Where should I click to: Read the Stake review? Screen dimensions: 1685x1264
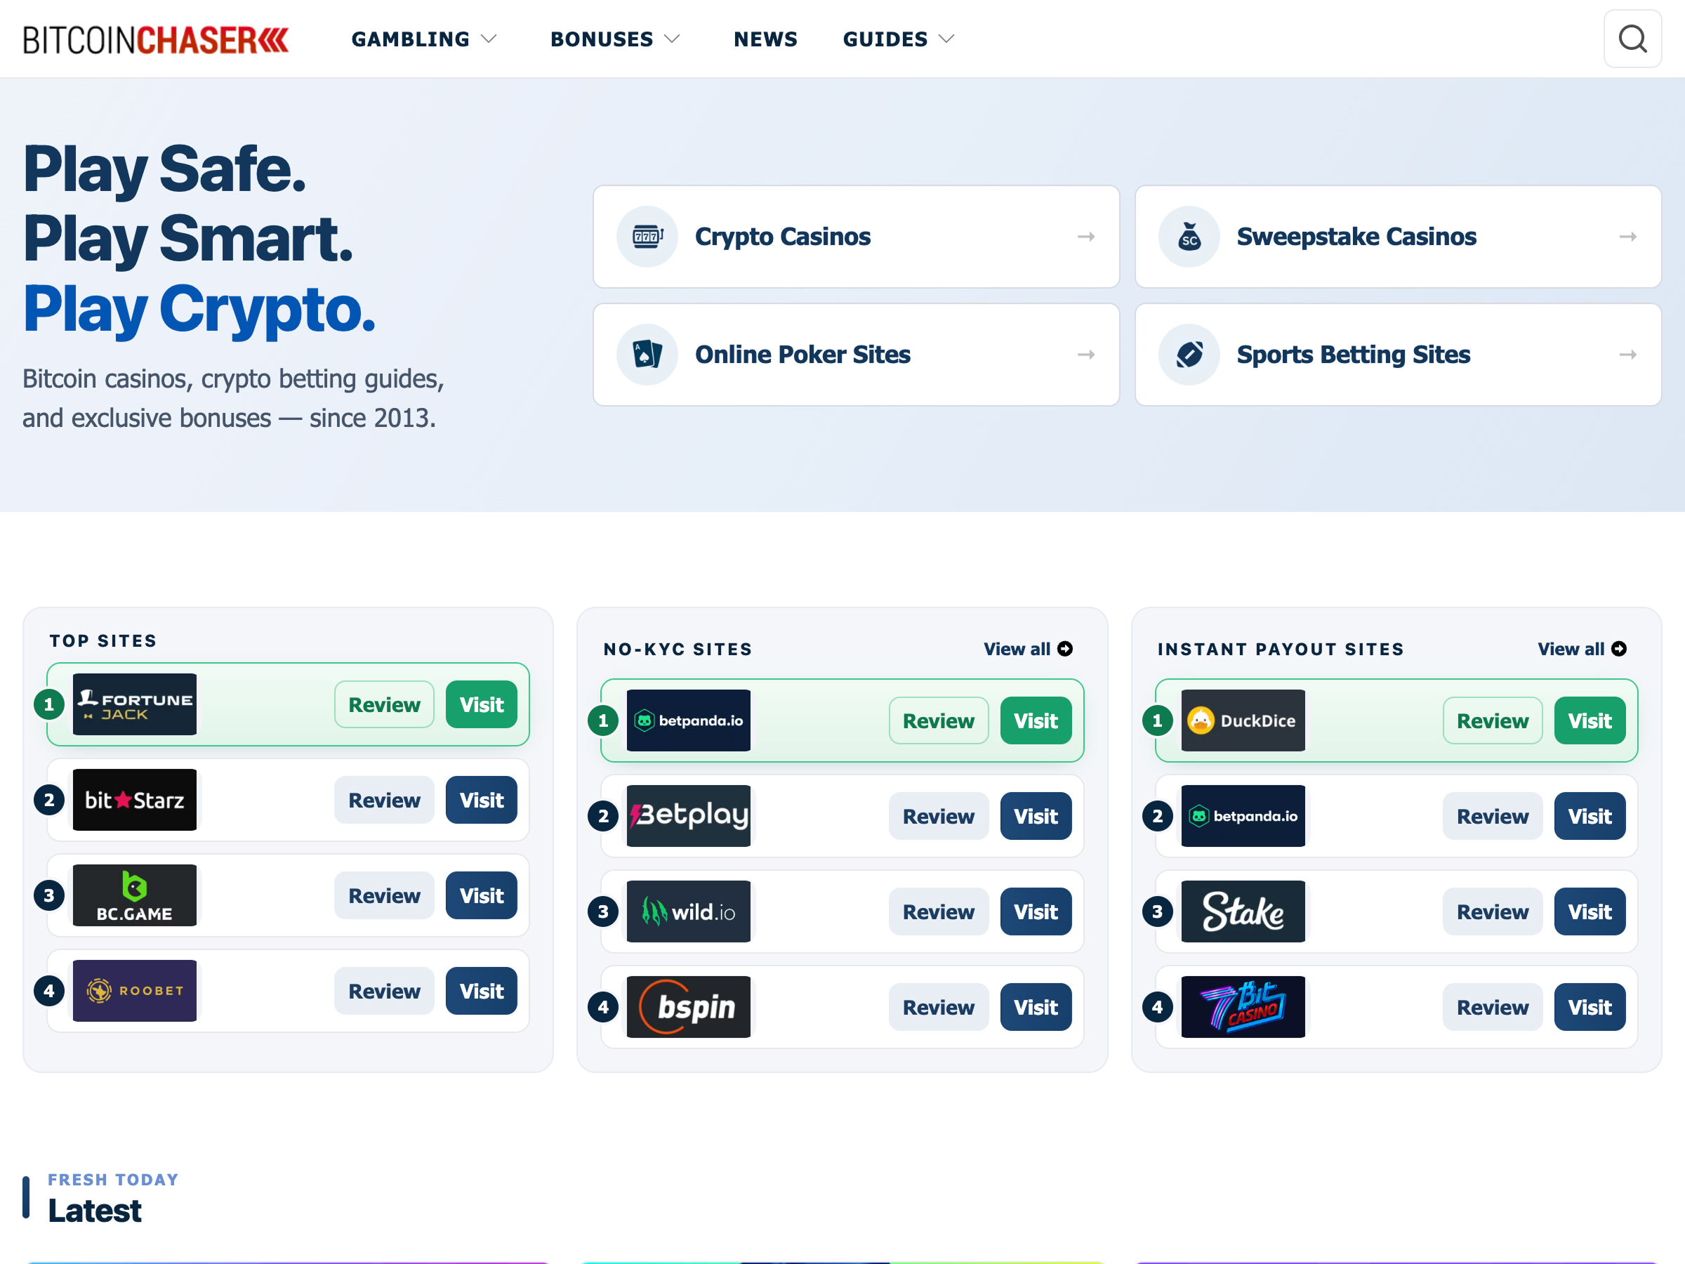pos(1492,911)
